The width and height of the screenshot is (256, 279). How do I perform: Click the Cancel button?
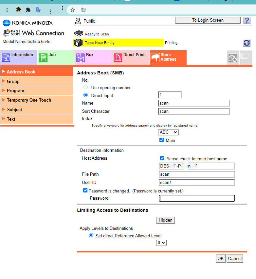235,258
